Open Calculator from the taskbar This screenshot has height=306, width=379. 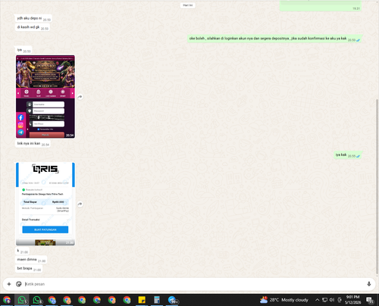(157, 300)
